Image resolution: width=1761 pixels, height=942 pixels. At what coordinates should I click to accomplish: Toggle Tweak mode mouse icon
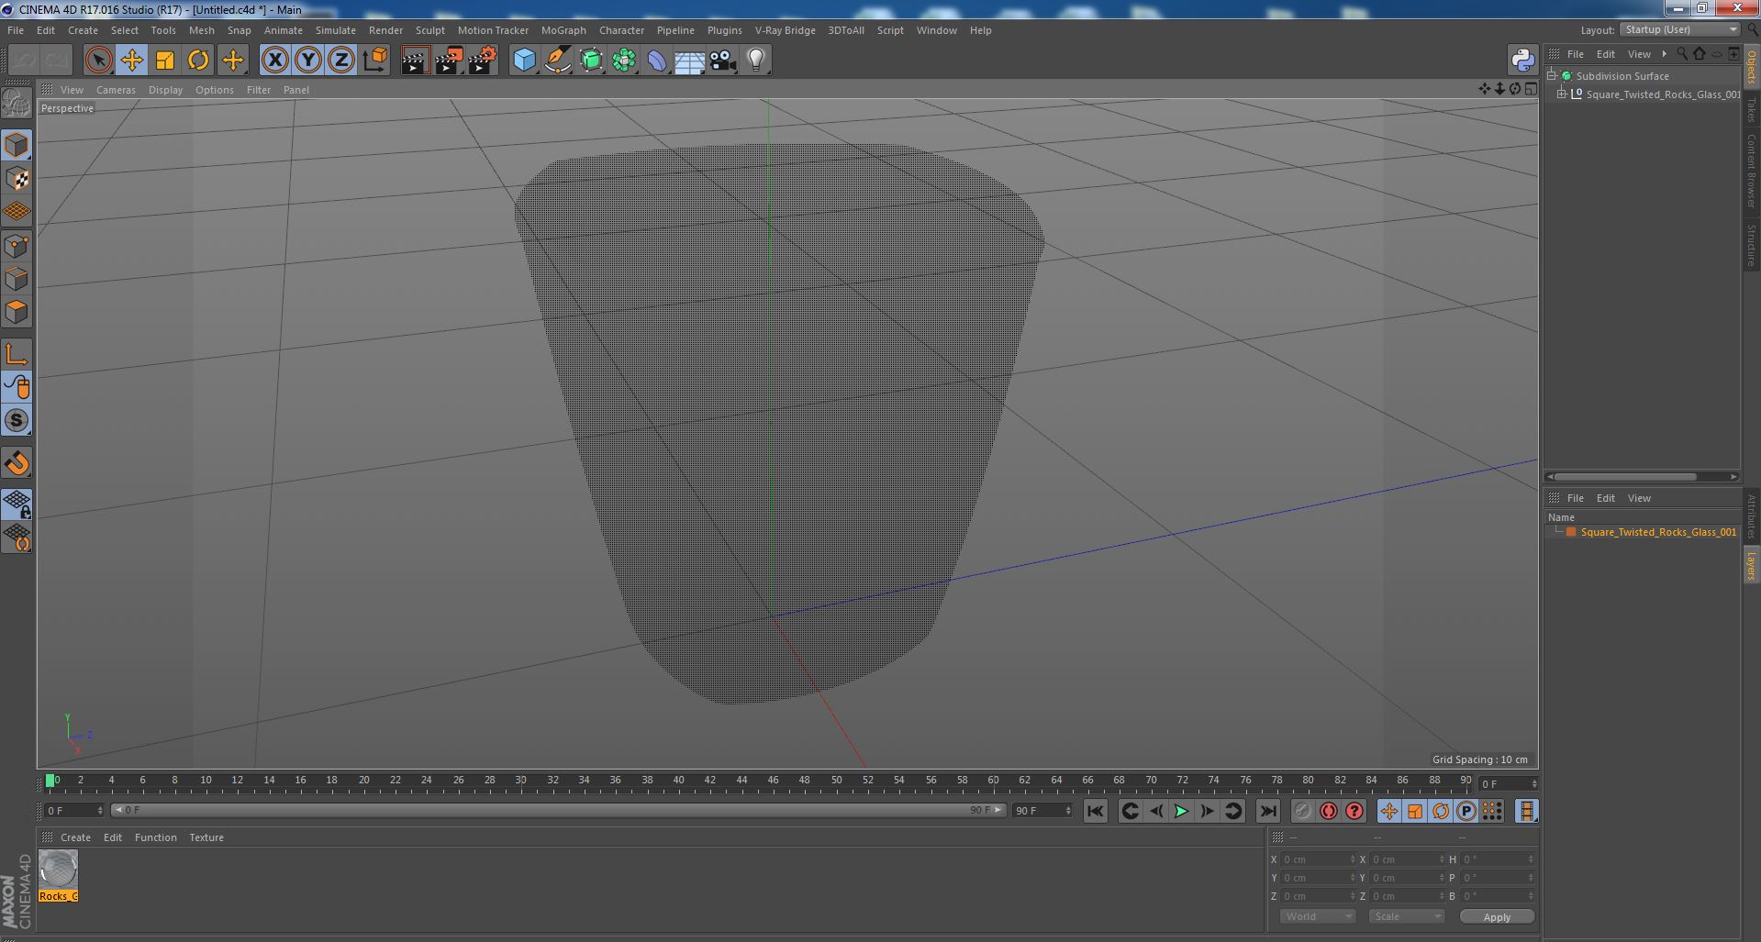pyautogui.click(x=17, y=387)
